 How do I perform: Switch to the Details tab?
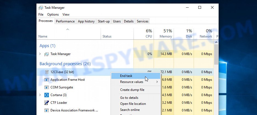pyautogui.click(x=129, y=21)
